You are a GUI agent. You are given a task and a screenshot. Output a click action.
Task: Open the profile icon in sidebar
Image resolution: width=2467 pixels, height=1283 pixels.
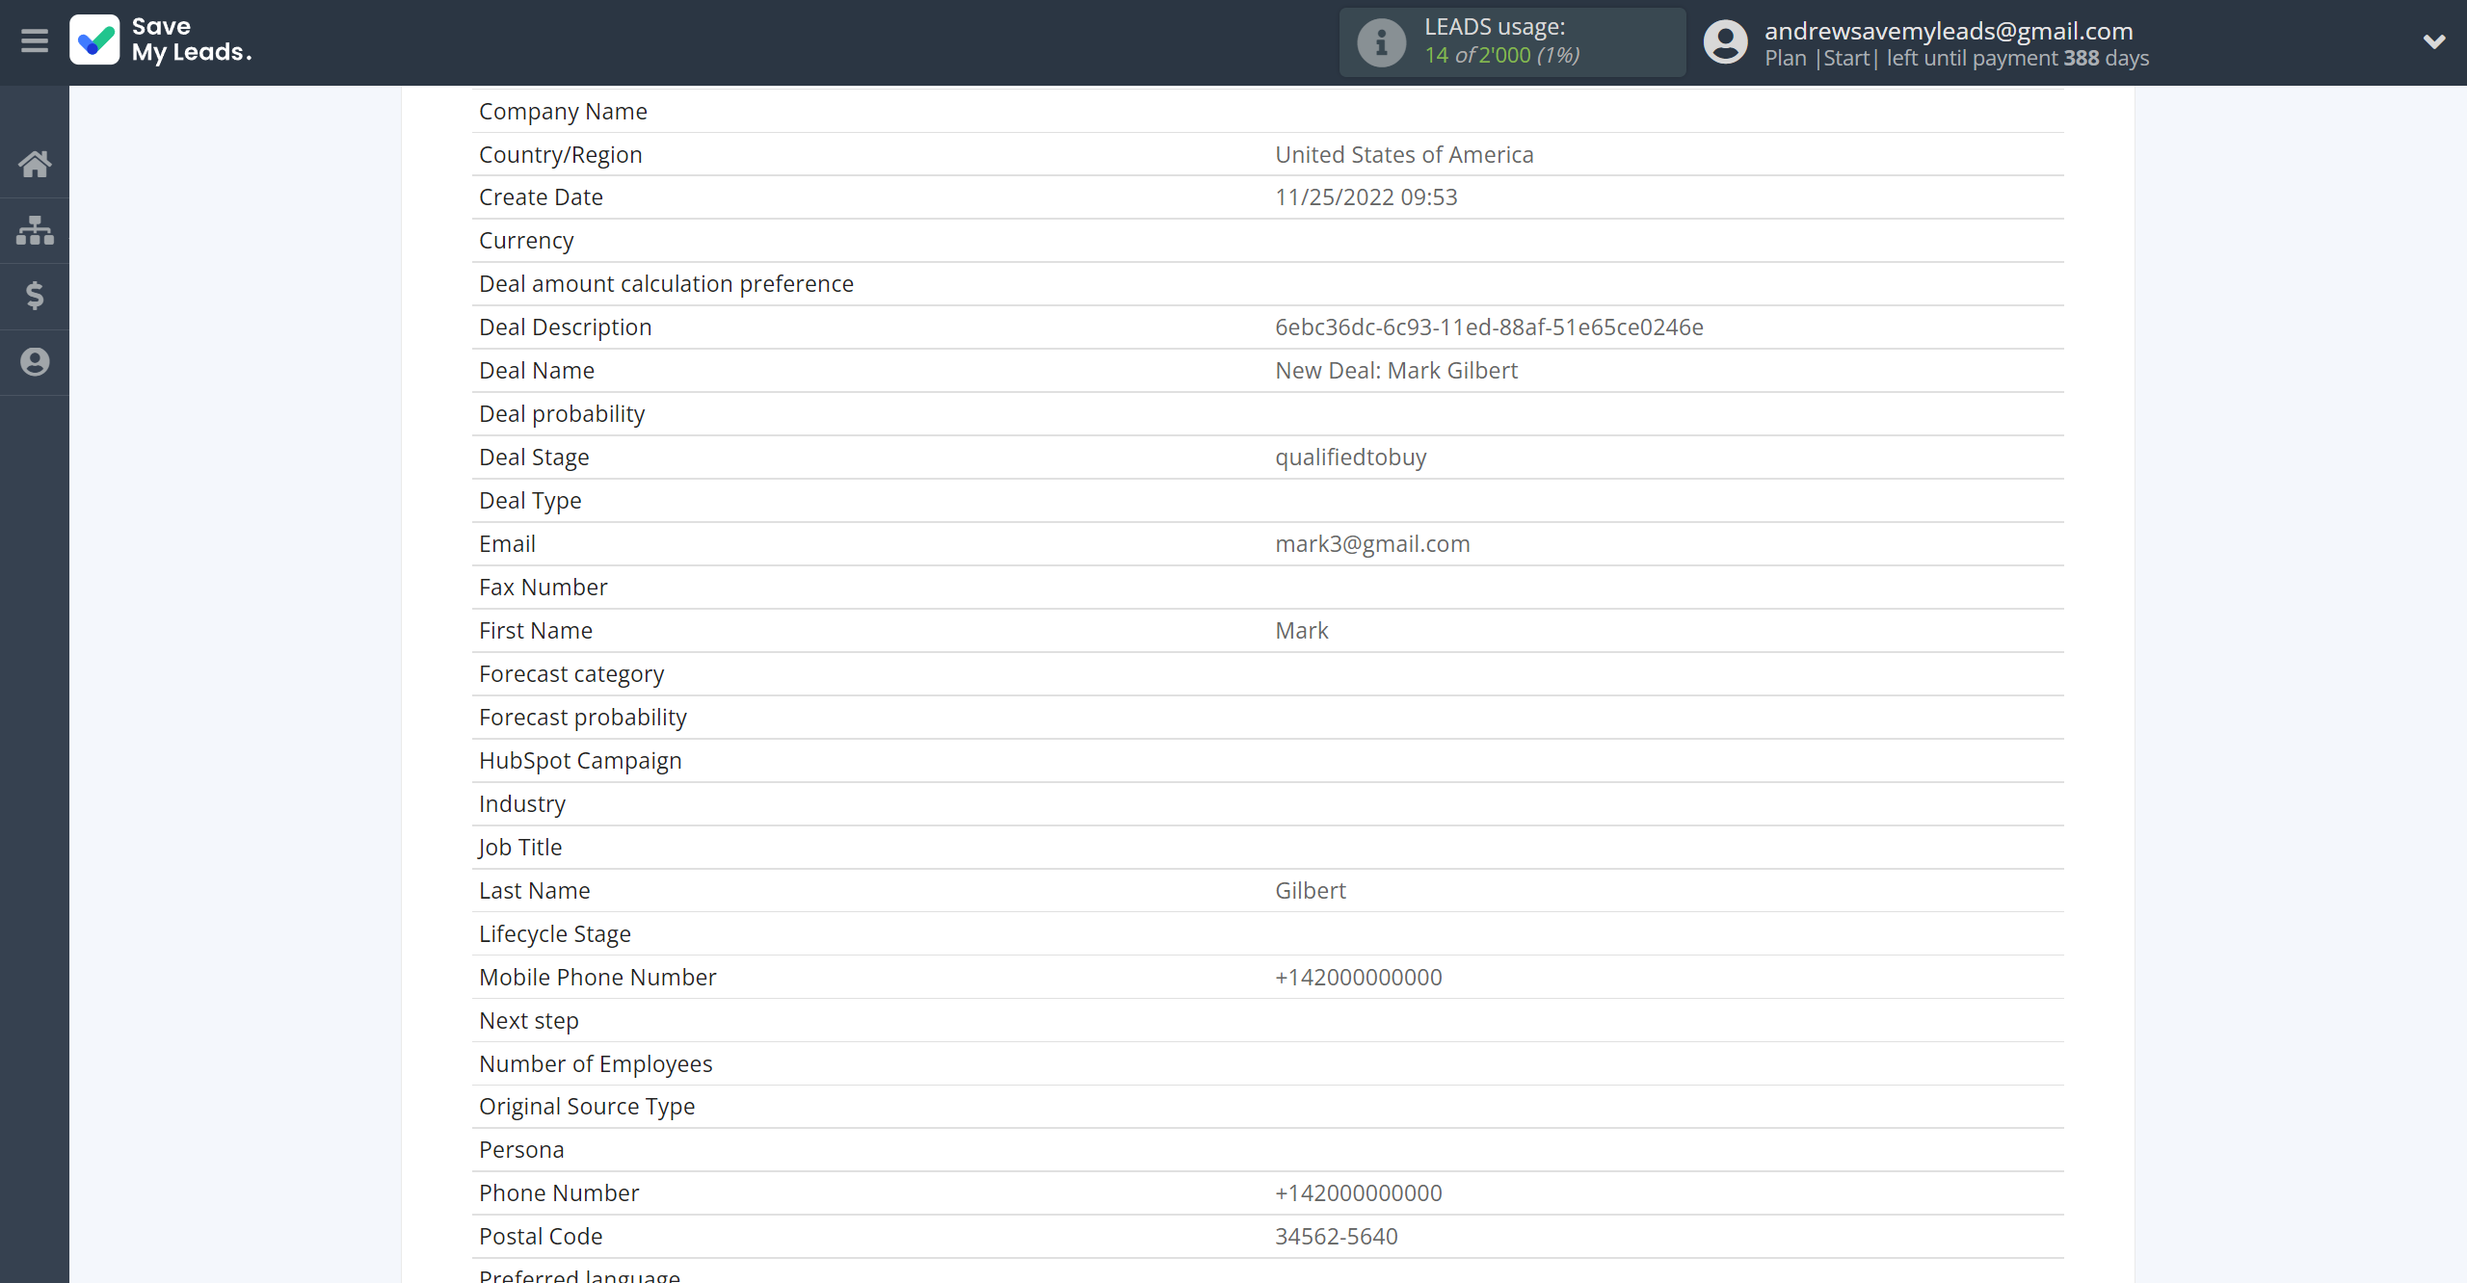(x=35, y=362)
